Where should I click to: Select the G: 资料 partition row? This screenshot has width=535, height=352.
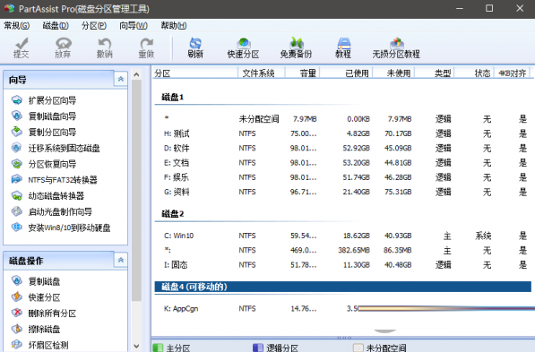343,192
